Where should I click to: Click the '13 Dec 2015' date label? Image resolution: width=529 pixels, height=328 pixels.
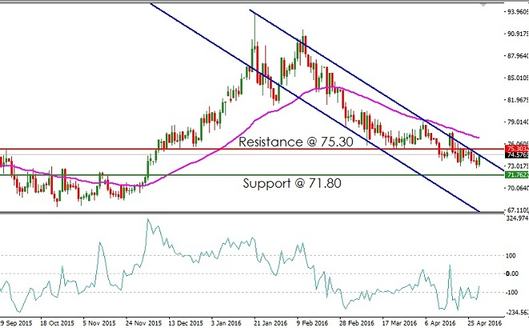[186, 323]
